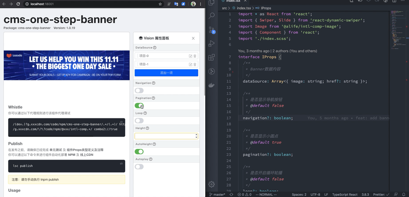Open Explorer files icon in activity bar
Image resolution: width=409 pixels, height=197 pixels.
[212, 3]
